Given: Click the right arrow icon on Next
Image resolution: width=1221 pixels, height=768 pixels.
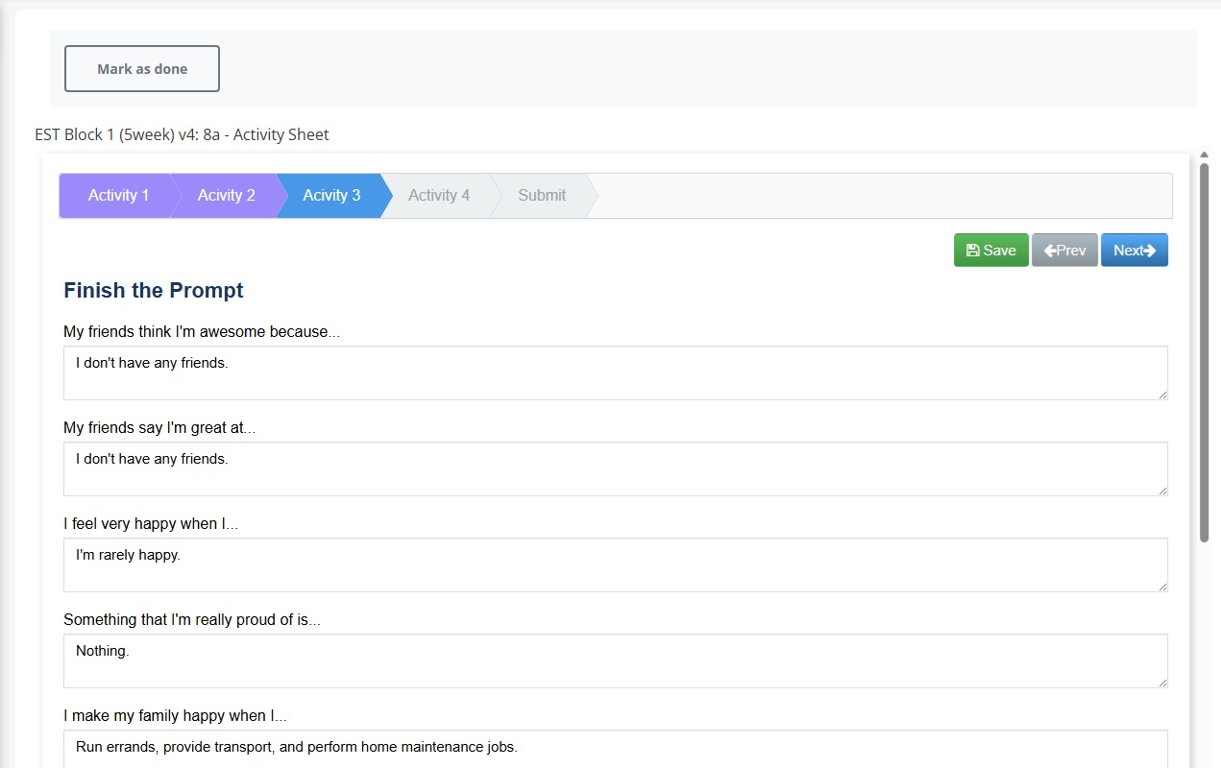Looking at the screenshot, I should click(x=1149, y=251).
